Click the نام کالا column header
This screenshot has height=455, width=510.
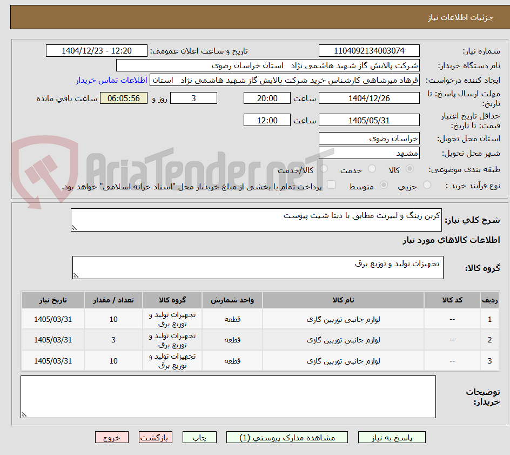(x=343, y=300)
